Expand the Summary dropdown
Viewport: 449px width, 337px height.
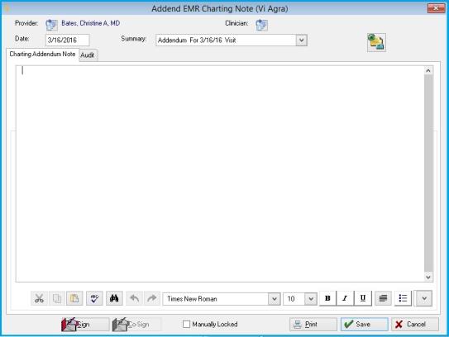coord(302,40)
